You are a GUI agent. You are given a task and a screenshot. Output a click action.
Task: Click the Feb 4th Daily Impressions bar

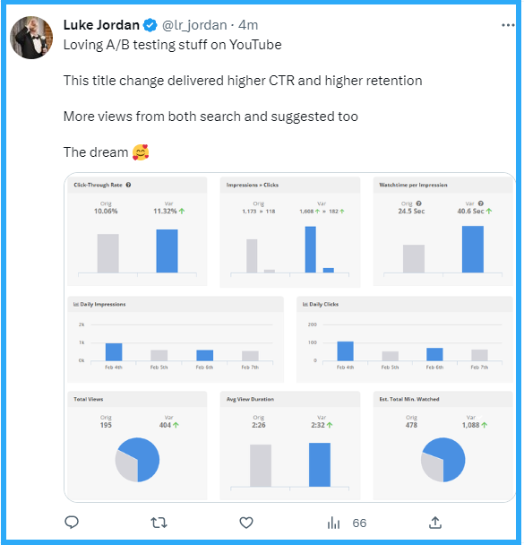(114, 351)
